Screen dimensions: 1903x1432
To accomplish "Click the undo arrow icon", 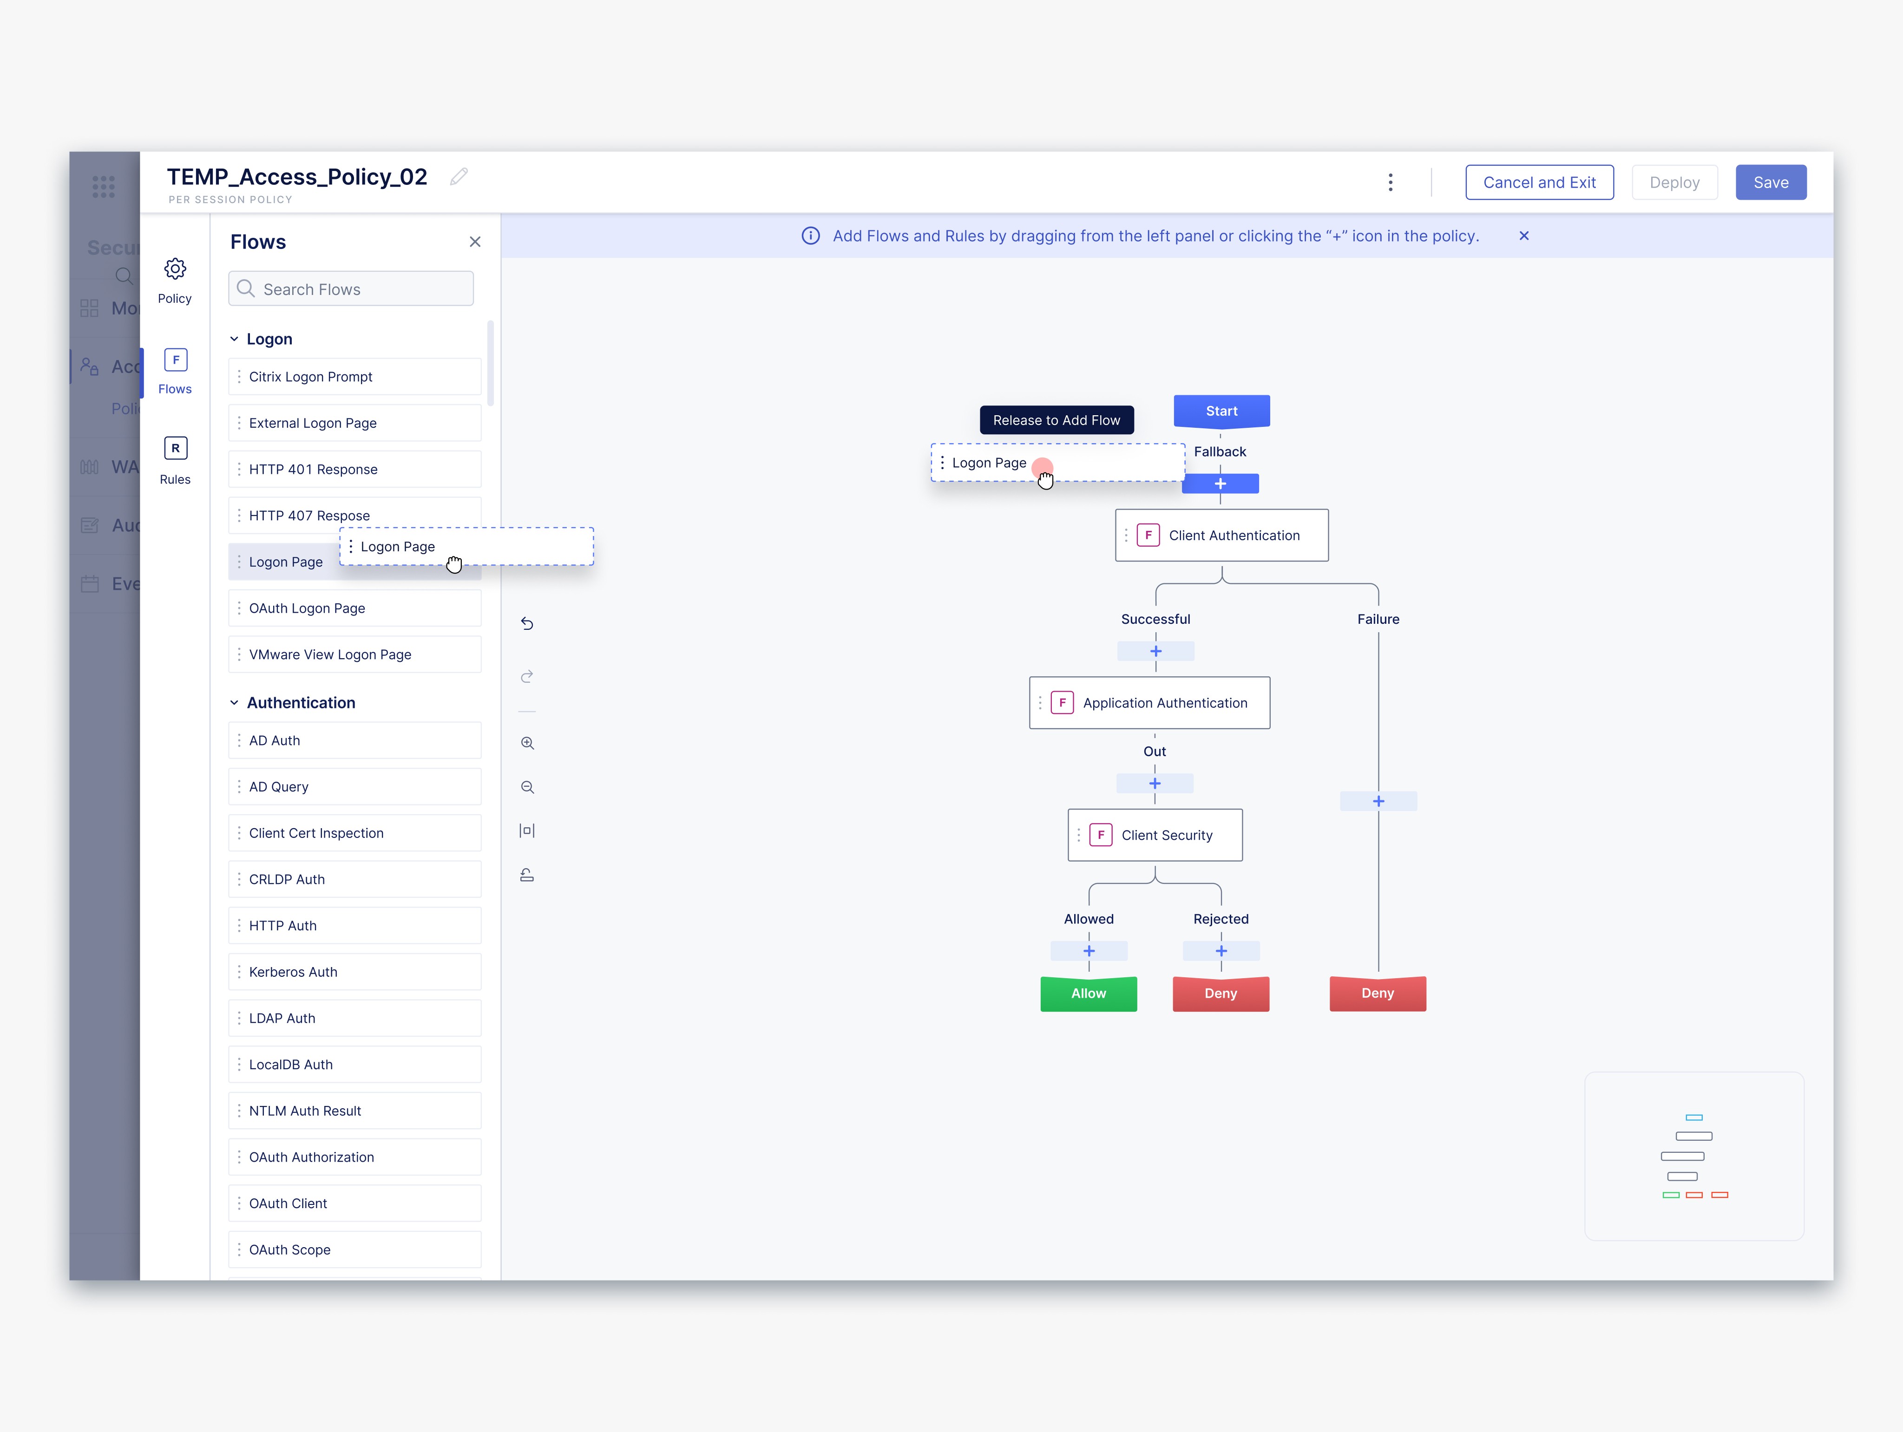I will click(x=527, y=623).
